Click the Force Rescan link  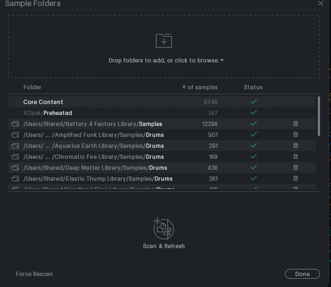34,274
